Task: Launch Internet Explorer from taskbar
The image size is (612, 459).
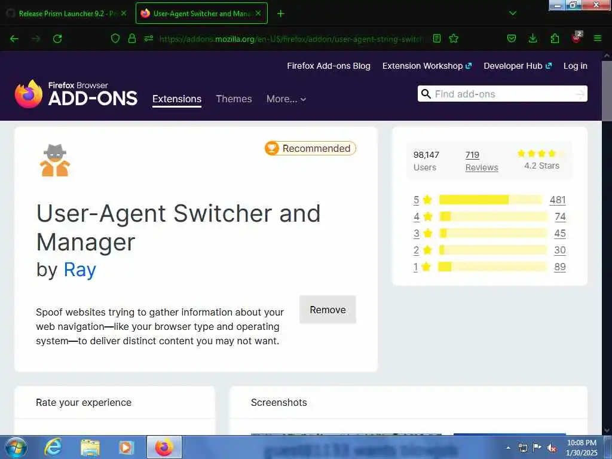Action: click(x=53, y=447)
